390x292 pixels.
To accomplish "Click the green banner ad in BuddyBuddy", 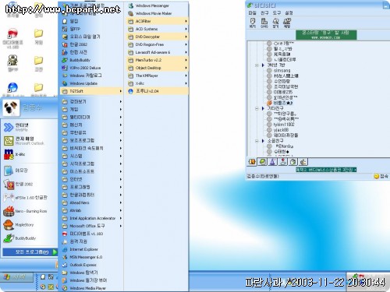I will point(326,35).
